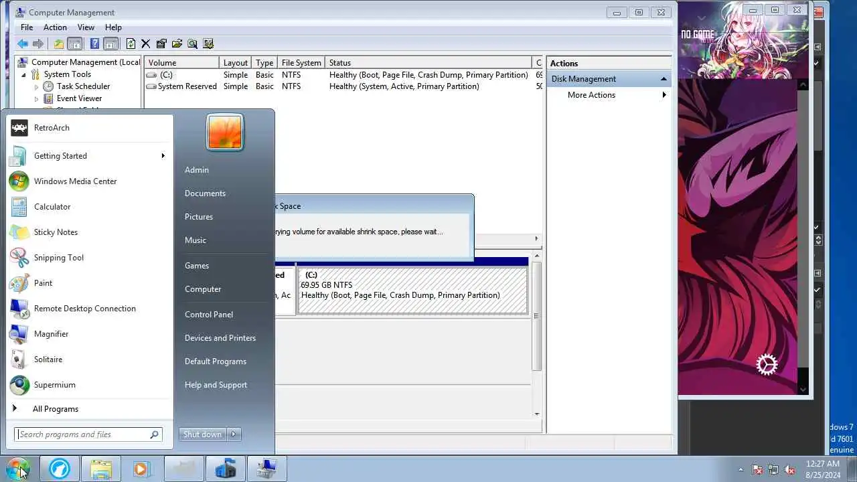This screenshot has height=482, width=857.
Task: Click the network tray icon
Action: pyautogui.click(x=773, y=469)
